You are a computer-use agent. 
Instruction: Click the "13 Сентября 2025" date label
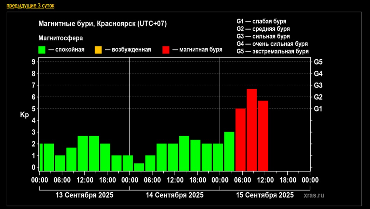coord(84,195)
